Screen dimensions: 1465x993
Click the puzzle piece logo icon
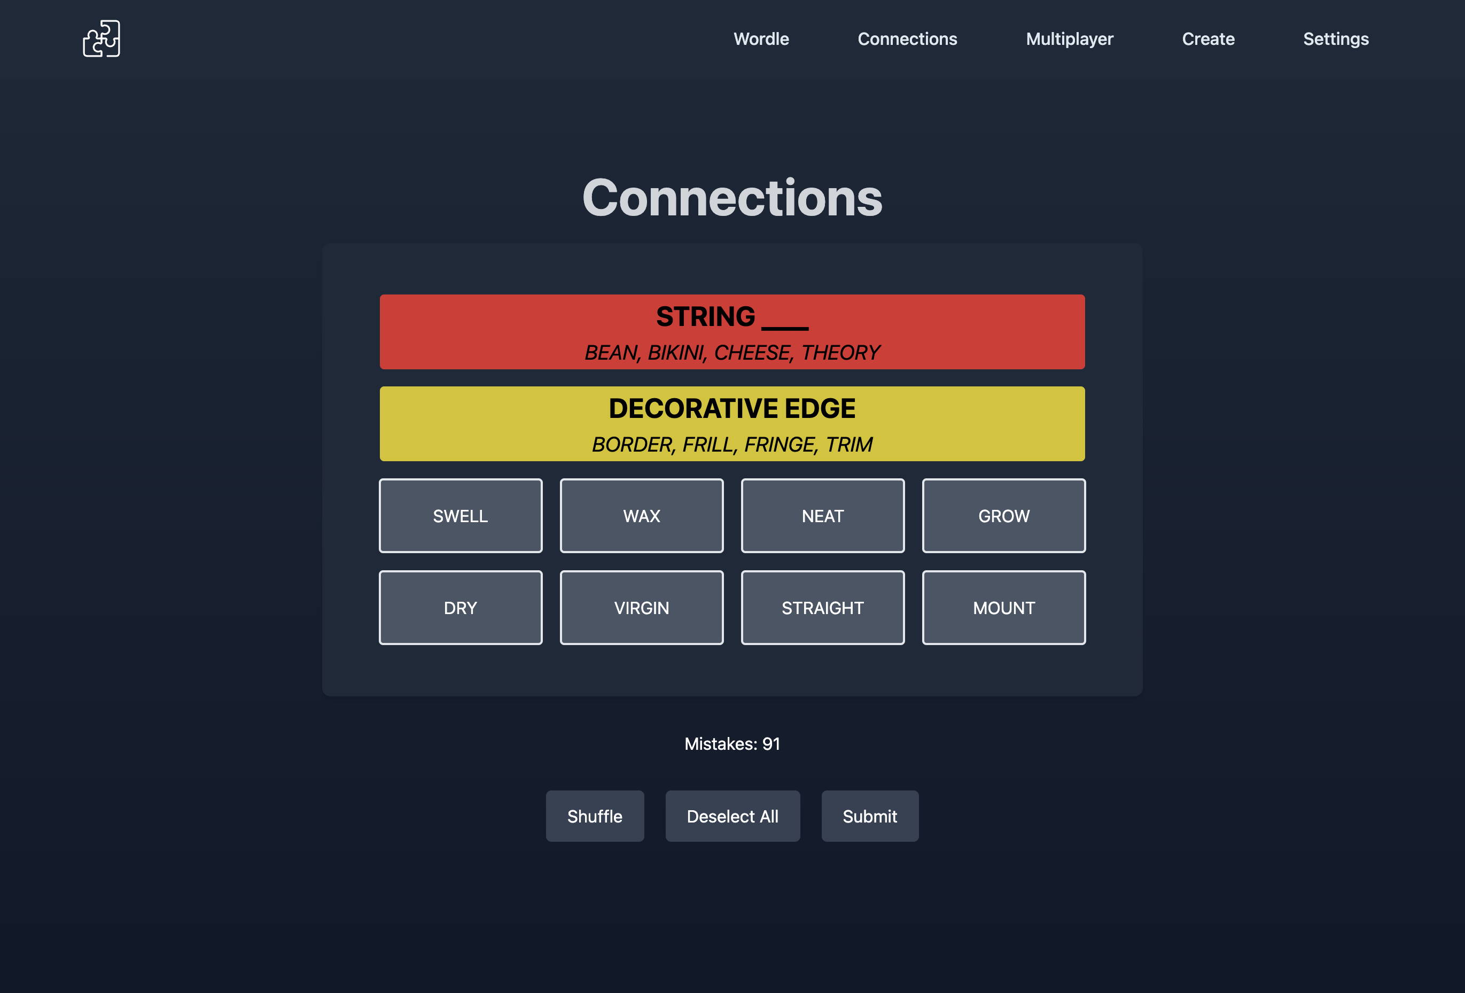click(x=102, y=38)
